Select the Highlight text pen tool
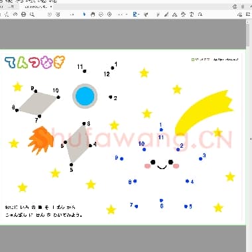The height and width of the screenshot is (252, 252). click(166, 15)
